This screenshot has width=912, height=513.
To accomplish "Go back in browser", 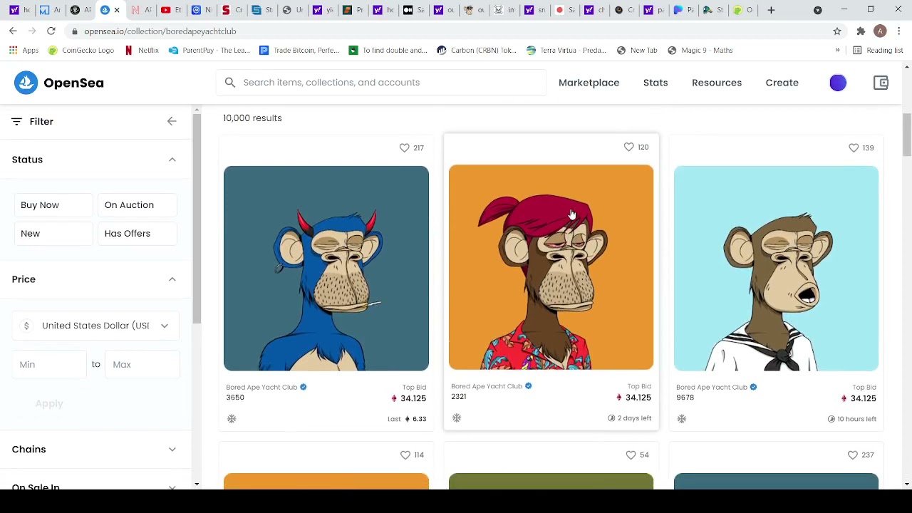I will click(x=13, y=31).
